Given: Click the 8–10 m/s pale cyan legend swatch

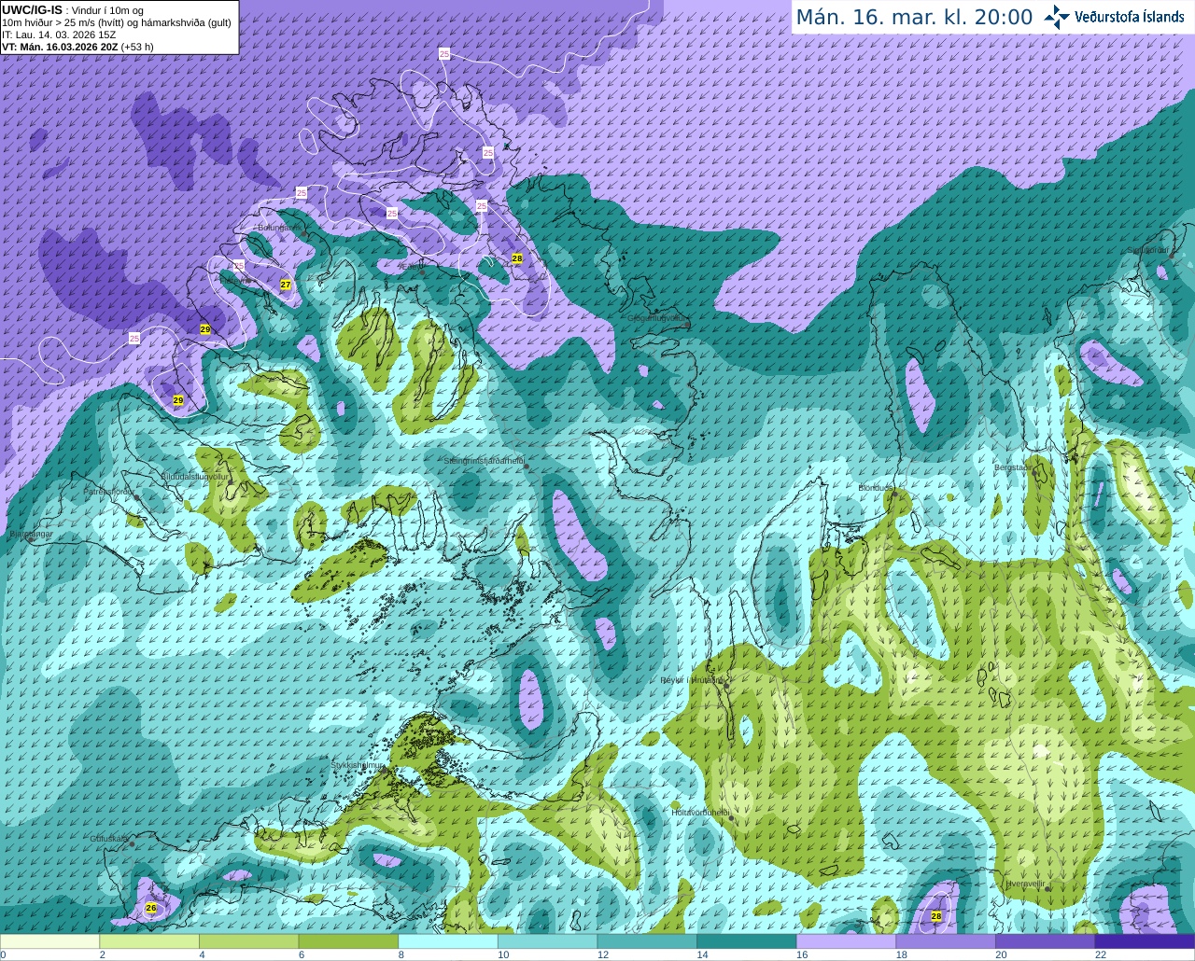Looking at the screenshot, I should tap(448, 941).
